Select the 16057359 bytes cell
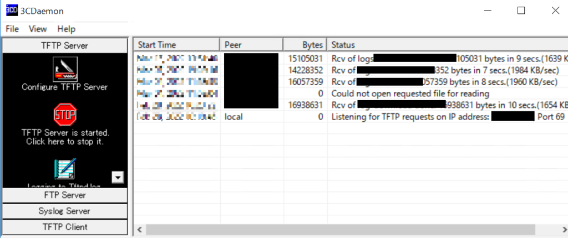 point(306,82)
